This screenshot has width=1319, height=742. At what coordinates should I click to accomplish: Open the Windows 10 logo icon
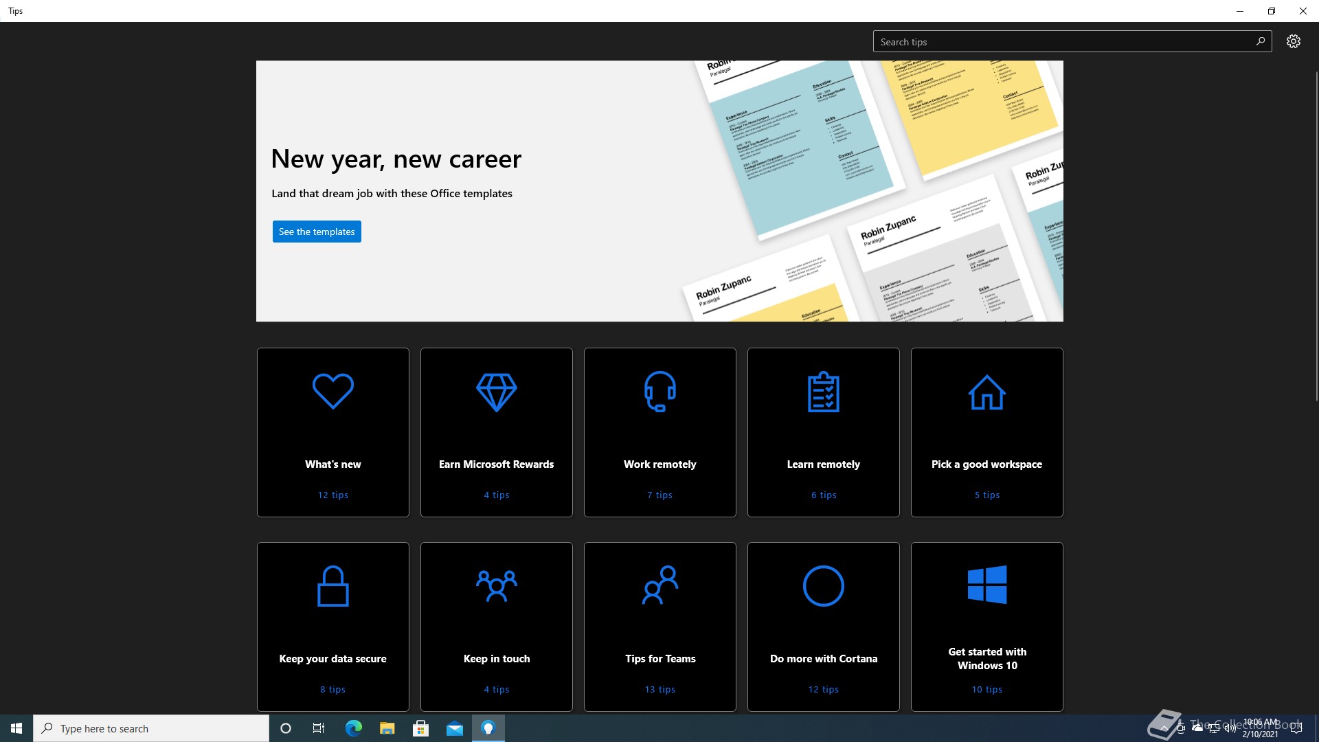(987, 585)
